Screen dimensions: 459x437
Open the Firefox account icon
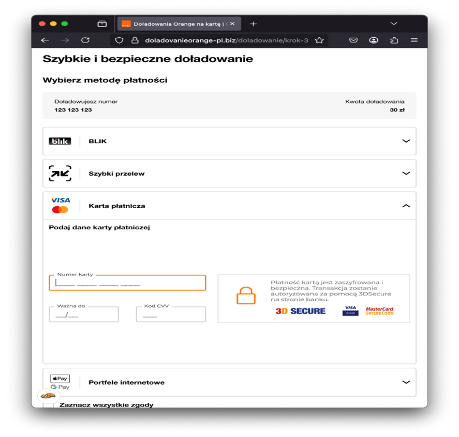(374, 40)
